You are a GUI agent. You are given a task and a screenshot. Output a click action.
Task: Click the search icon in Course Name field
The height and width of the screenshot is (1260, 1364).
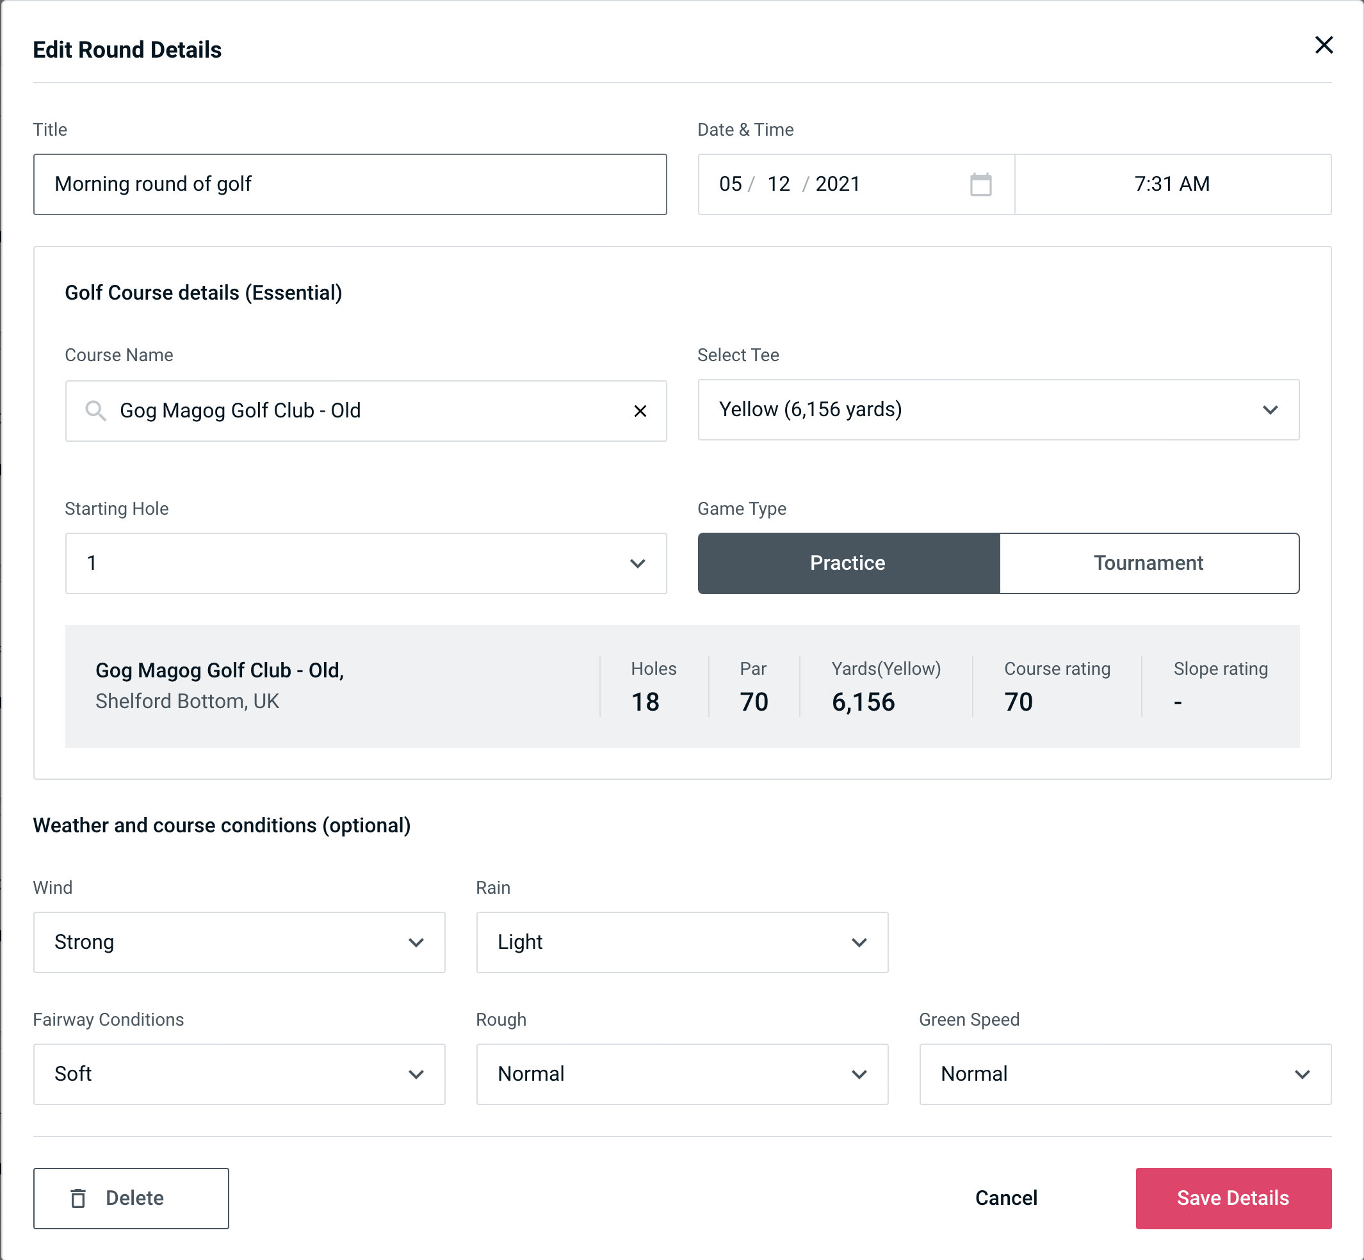pos(96,410)
